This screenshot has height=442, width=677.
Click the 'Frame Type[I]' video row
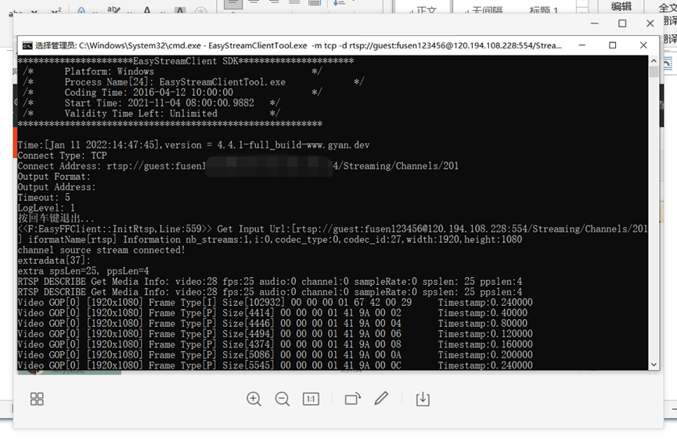click(x=275, y=303)
